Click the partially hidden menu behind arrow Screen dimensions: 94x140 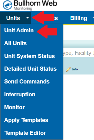[56, 18]
